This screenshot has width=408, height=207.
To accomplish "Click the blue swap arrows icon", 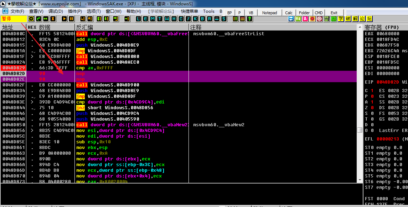I will pyautogui.click(x=291, y=19).
